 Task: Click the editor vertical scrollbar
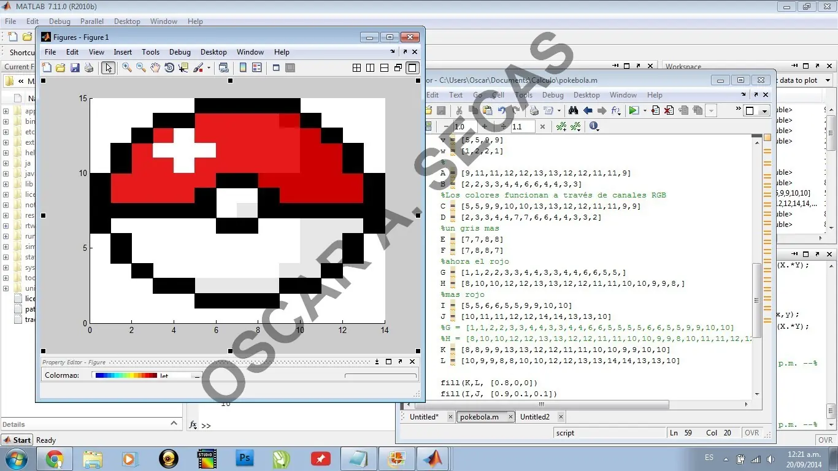point(757,301)
